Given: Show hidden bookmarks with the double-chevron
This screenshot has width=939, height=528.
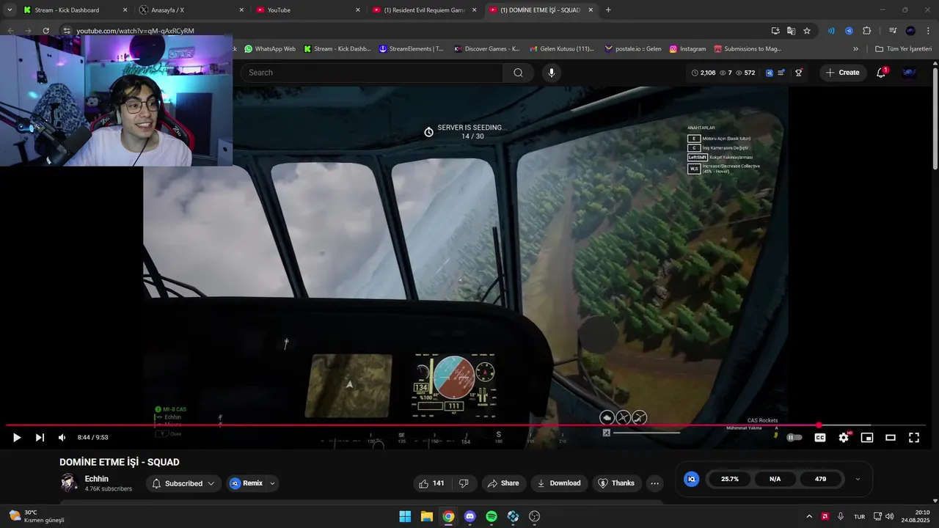Looking at the screenshot, I should pyautogui.click(x=855, y=49).
